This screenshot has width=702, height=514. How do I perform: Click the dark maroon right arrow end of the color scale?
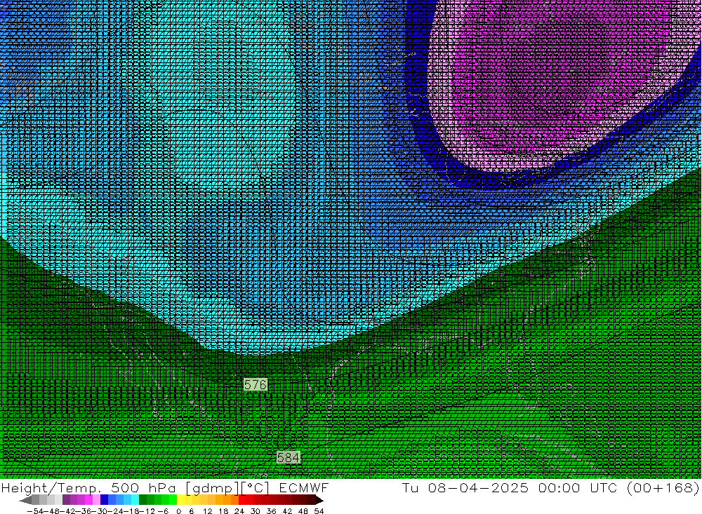pyautogui.click(x=319, y=500)
